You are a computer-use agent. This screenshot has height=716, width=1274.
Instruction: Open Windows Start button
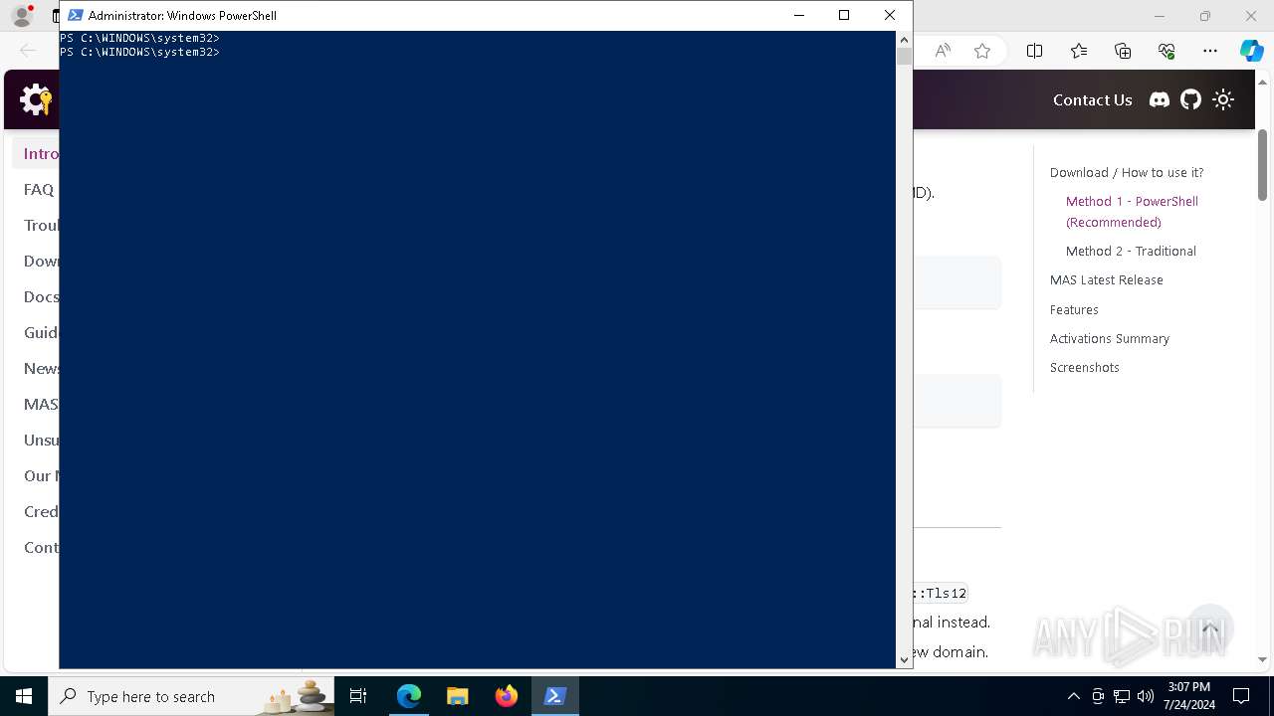pyautogui.click(x=24, y=696)
